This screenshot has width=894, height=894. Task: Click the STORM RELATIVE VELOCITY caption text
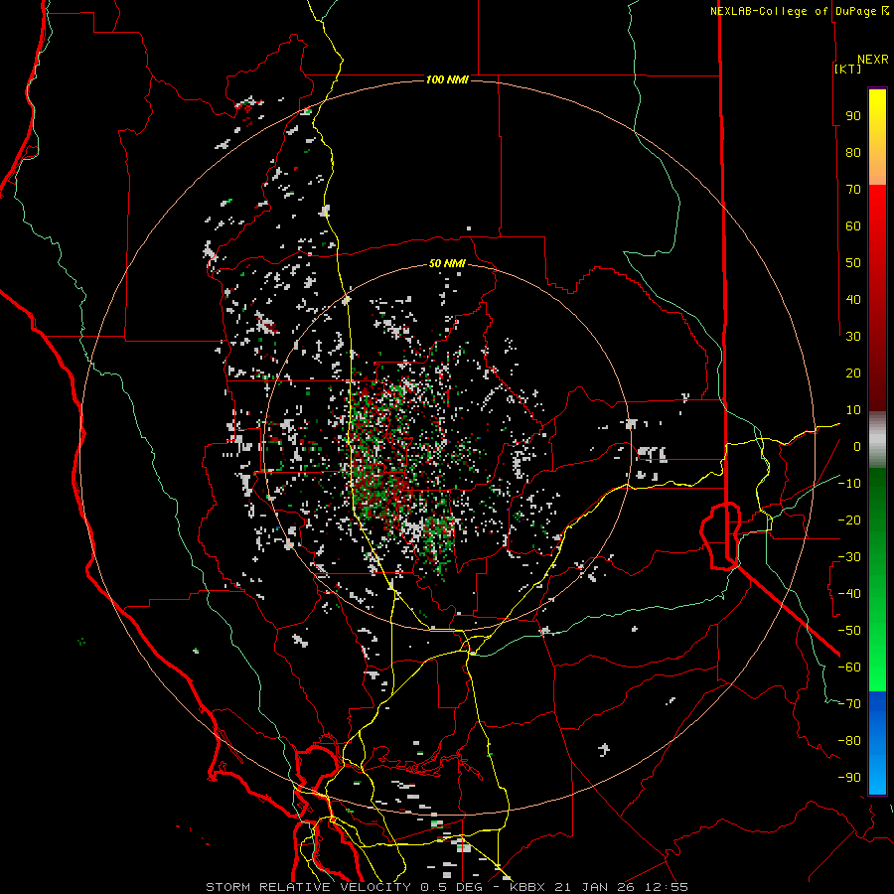tap(309, 887)
